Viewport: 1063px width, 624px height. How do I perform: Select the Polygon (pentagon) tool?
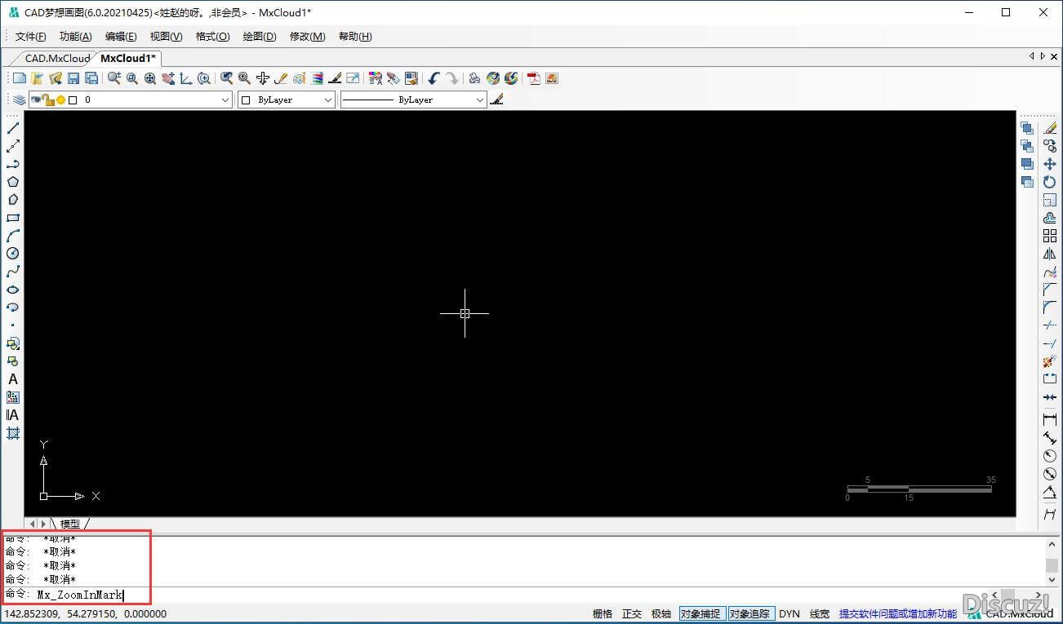[13, 182]
